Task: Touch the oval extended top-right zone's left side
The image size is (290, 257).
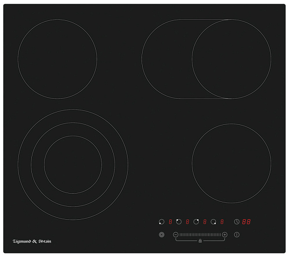Action: (164, 59)
